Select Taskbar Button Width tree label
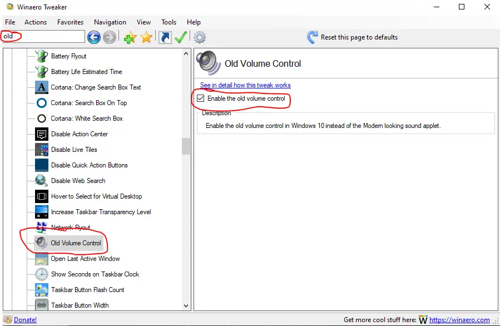The image size is (500, 326). 80,305
